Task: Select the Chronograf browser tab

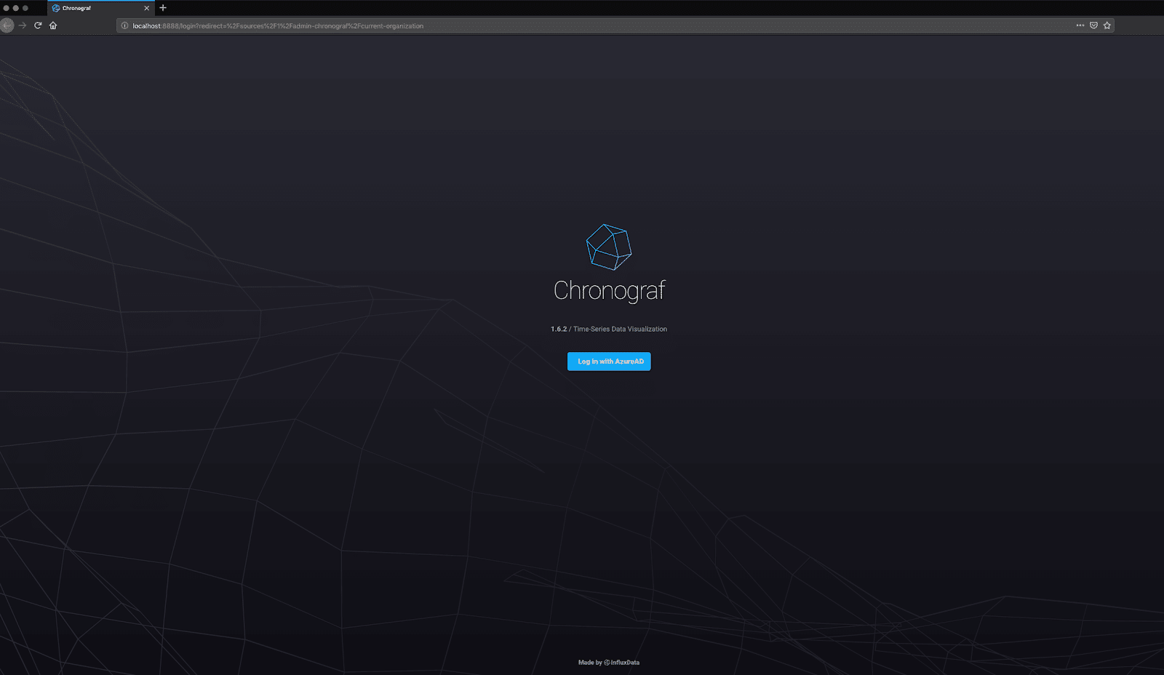Action: coord(95,8)
